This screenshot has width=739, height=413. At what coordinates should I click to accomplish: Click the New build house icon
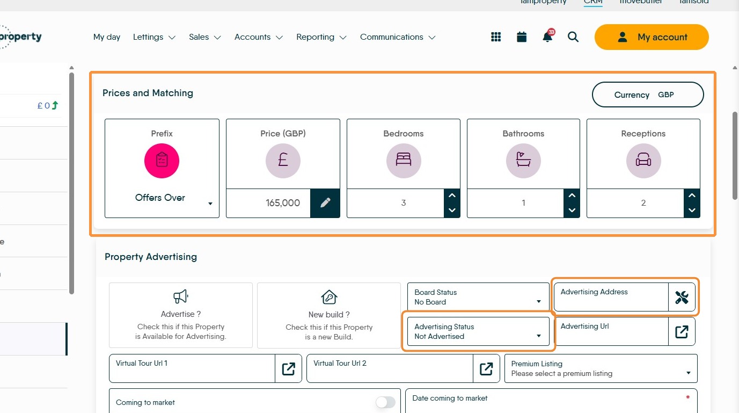329,297
